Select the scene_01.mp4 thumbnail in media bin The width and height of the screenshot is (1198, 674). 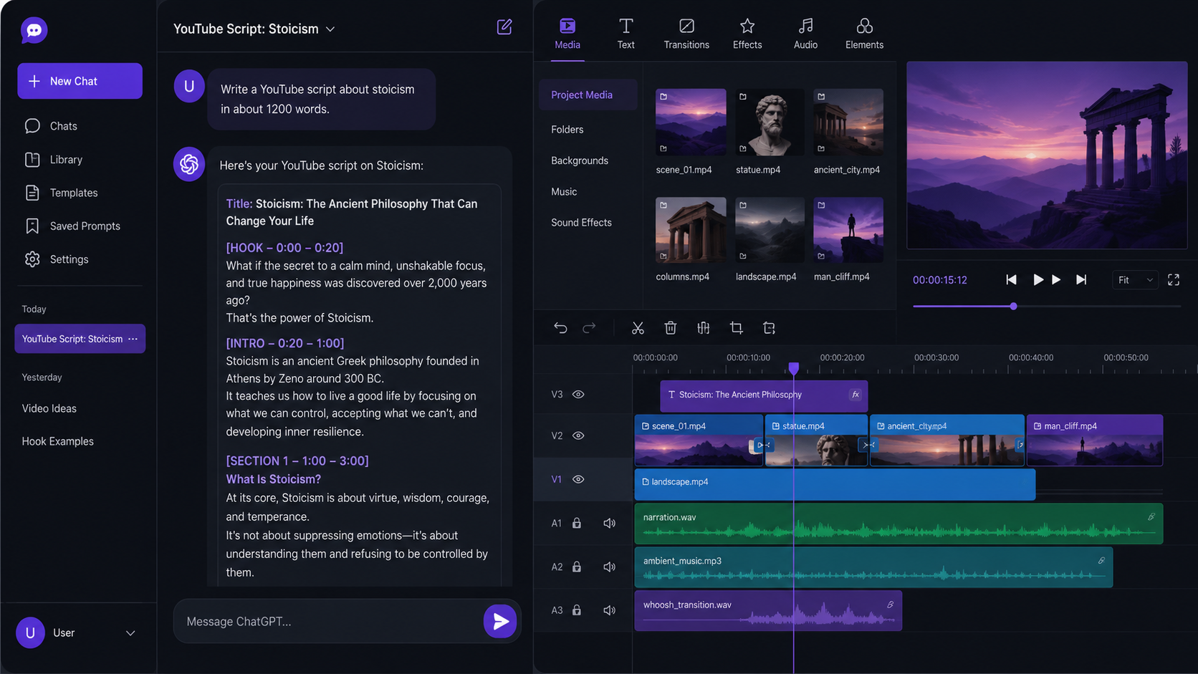tap(691, 122)
